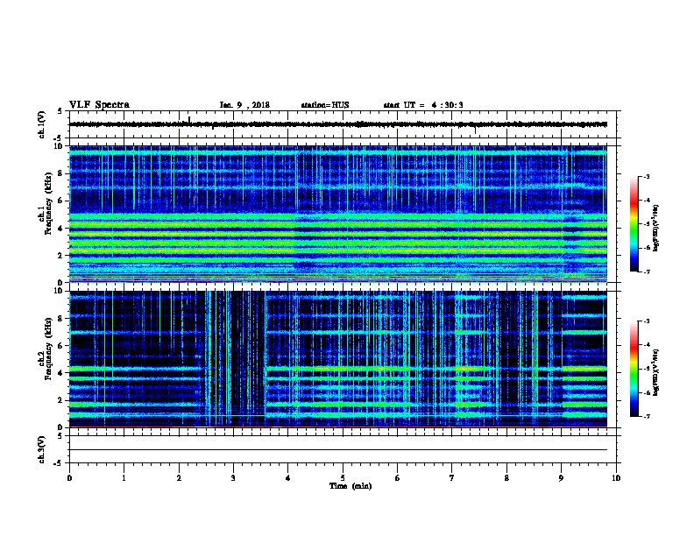
Task: Click the "station=HUS" label
Action: click(x=325, y=105)
